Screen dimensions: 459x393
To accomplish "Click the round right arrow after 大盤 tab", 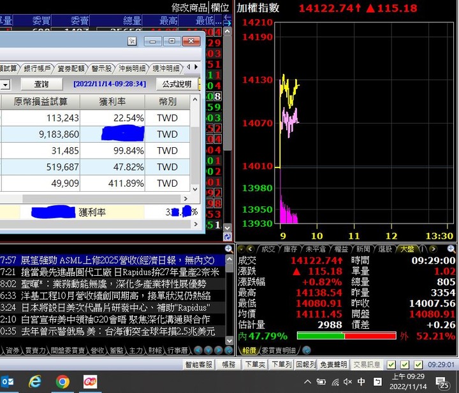I will pos(433,249).
